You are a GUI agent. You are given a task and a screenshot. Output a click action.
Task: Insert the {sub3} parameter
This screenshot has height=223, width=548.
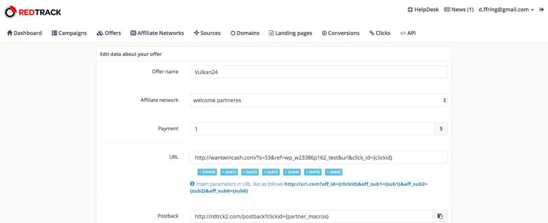pos(271,172)
